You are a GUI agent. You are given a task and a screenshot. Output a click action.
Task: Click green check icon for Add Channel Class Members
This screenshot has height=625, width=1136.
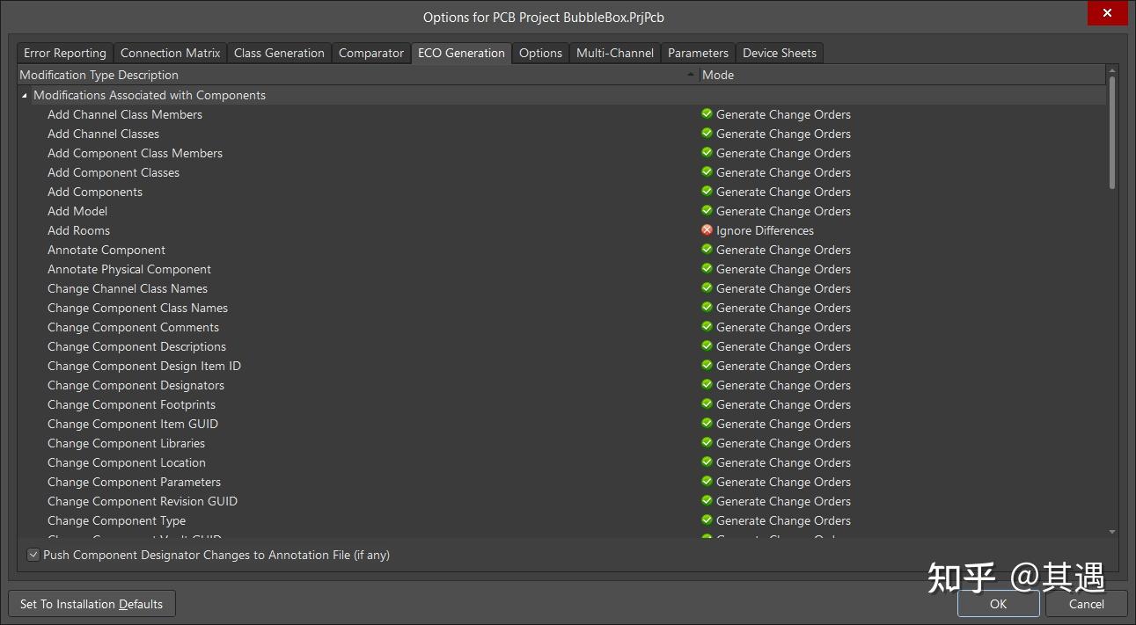pyautogui.click(x=707, y=113)
